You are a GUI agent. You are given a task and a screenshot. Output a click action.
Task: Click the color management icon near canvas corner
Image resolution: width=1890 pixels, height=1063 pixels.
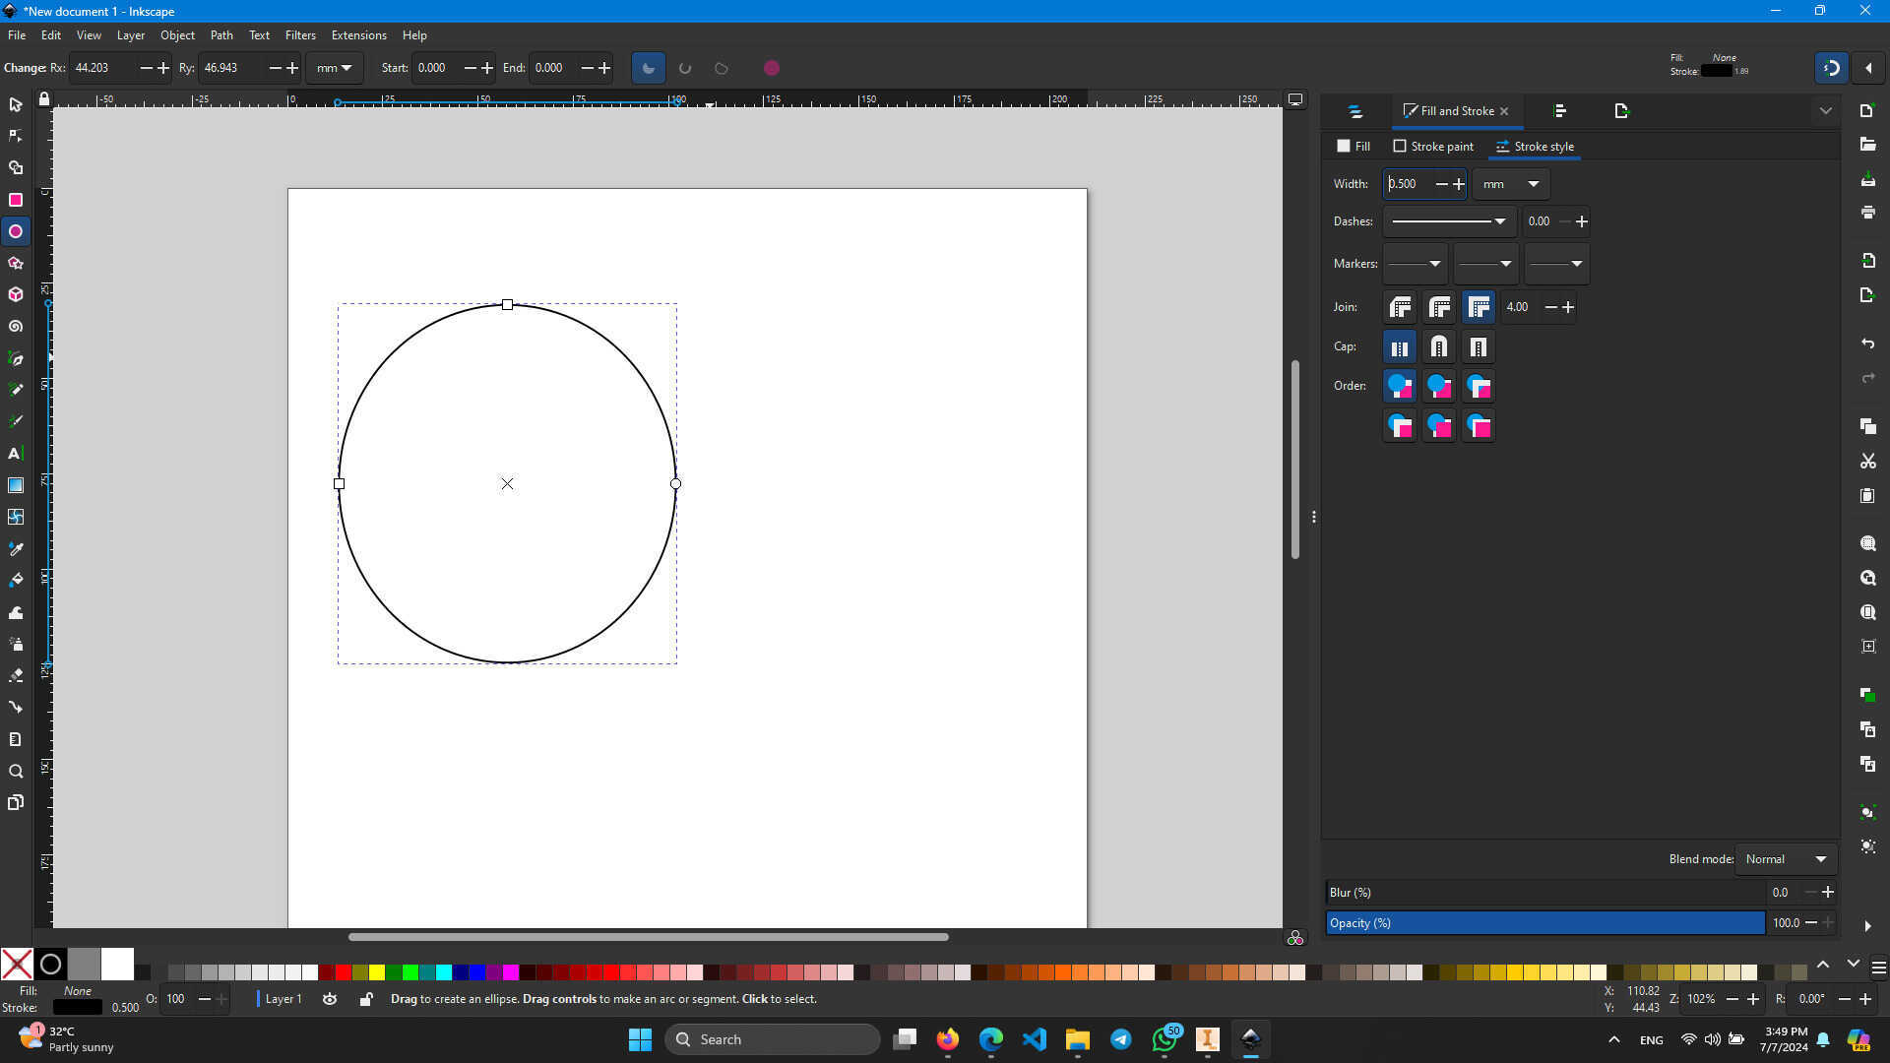(x=1295, y=938)
